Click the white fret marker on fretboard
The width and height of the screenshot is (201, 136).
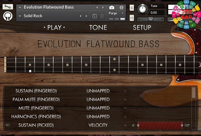pos(30,71)
